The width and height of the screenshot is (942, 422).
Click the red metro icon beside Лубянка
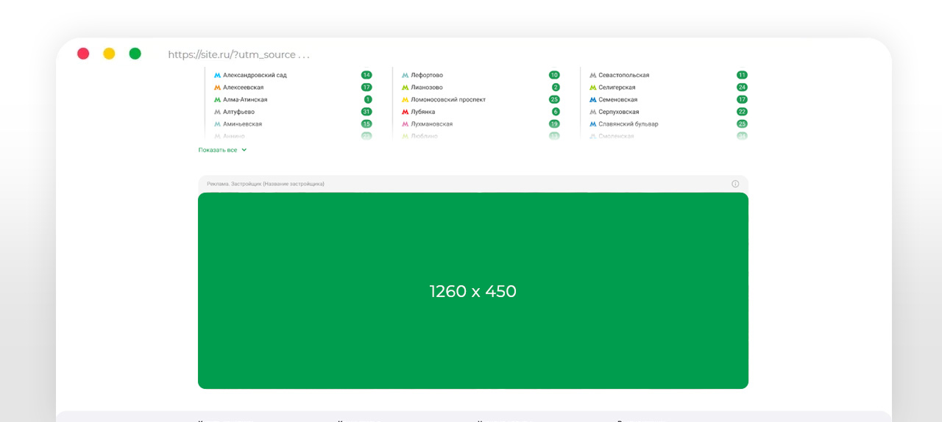pos(405,112)
